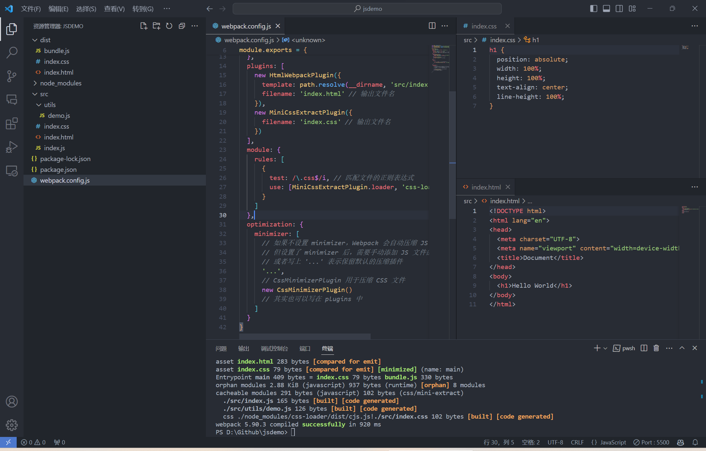Image resolution: width=706 pixels, height=451 pixels.
Task: Open the Source Control view
Action: pos(12,76)
